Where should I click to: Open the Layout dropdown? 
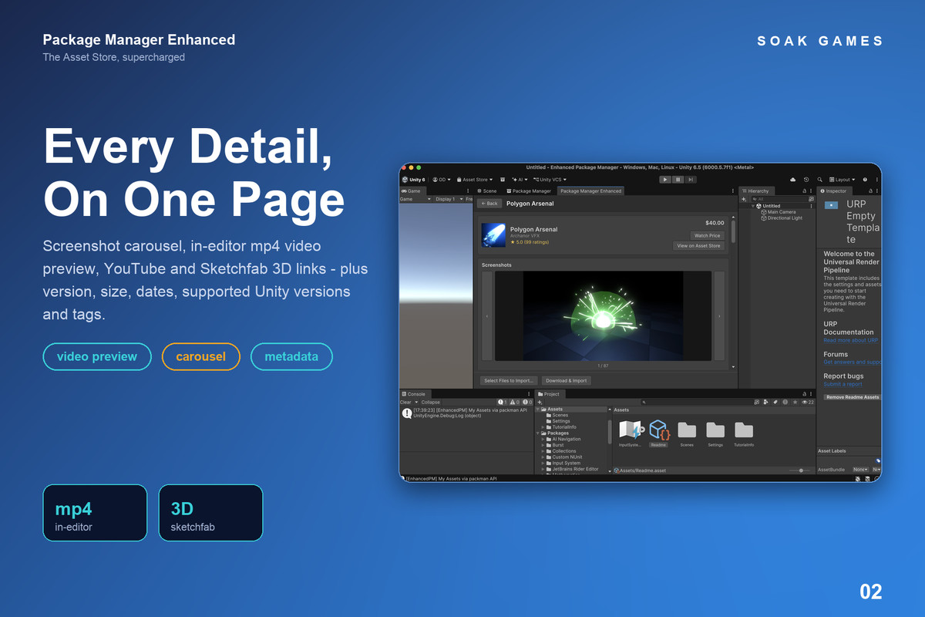[x=841, y=180]
